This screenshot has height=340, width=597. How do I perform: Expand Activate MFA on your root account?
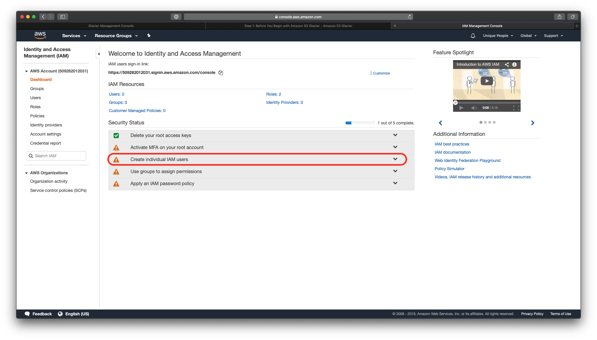tap(395, 147)
